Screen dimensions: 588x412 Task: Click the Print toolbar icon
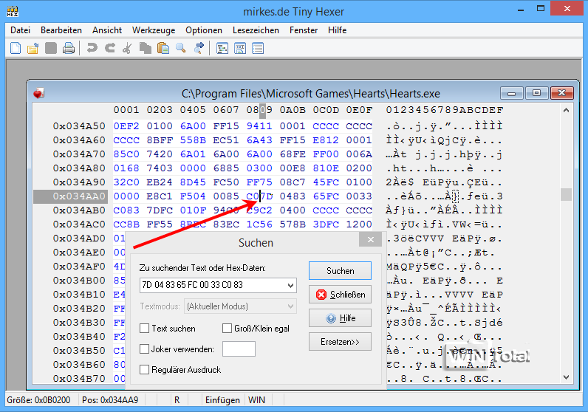point(69,48)
